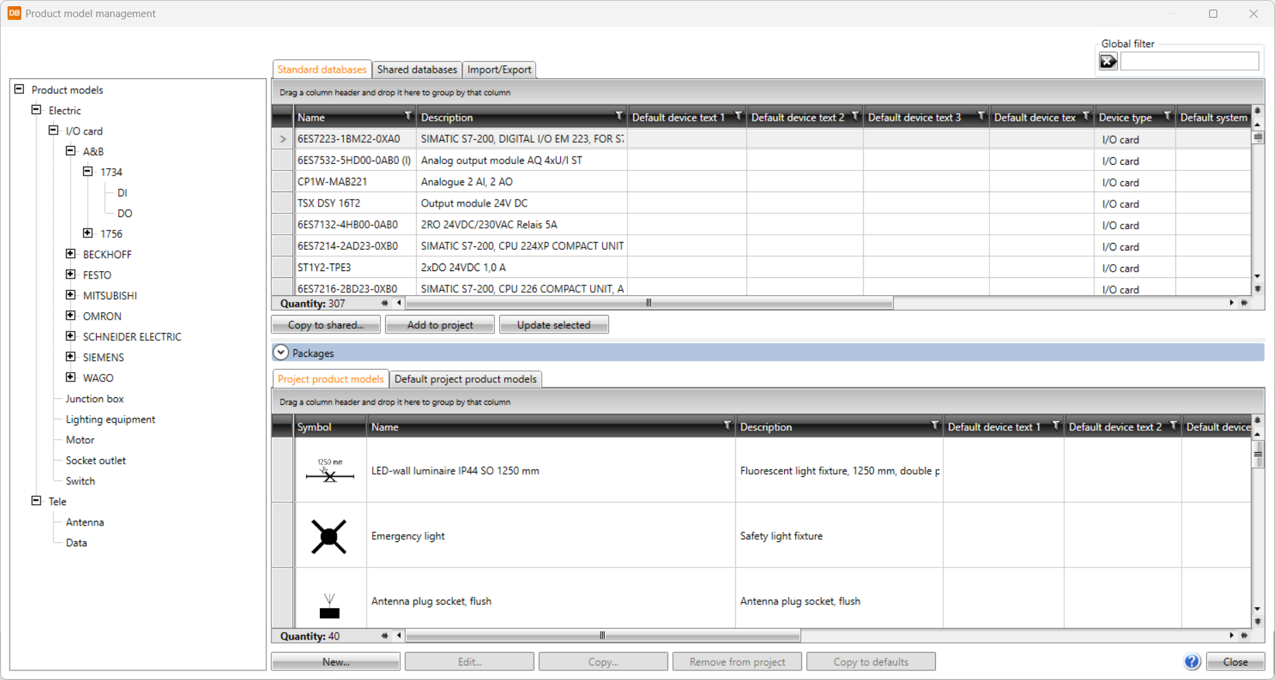Click the Global filter text field

[1189, 62]
